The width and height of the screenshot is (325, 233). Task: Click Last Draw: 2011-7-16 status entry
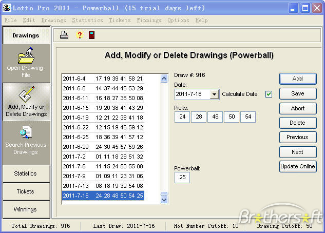(124, 226)
